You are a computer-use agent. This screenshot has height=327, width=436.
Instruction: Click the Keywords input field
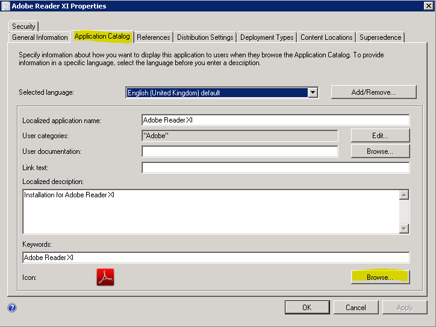pyautogui.click(x=216, y=258)
